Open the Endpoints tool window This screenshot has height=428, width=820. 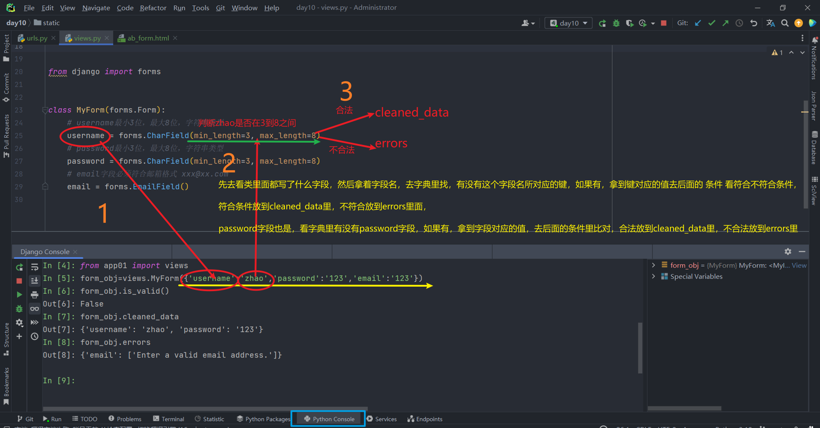425,419
